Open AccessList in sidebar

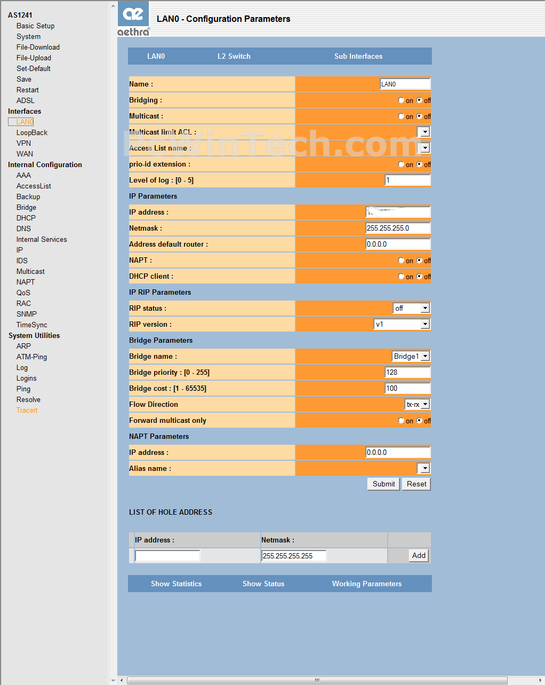(34, 186)
